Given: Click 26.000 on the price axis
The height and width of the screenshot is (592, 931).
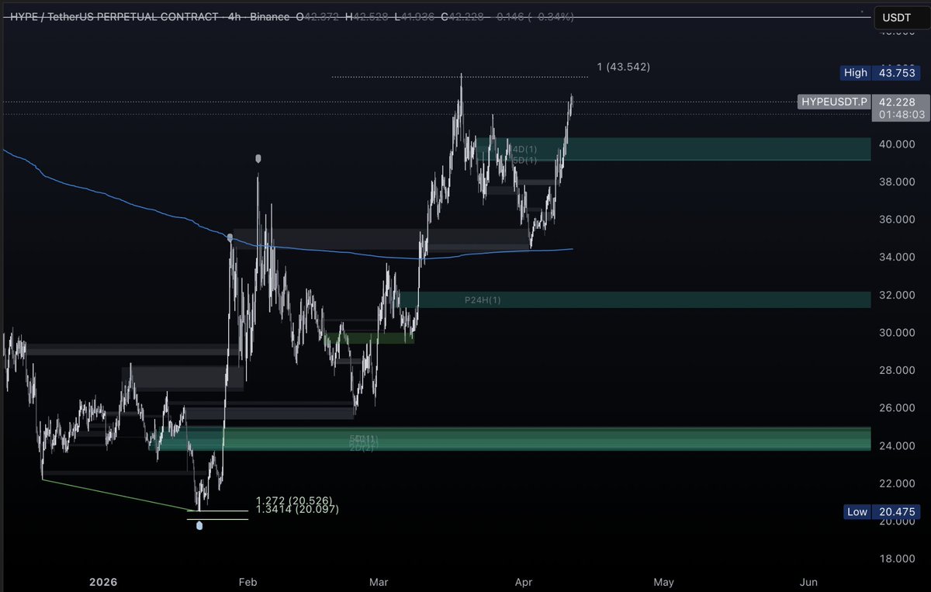Looking at the screenshot, I should pyautogui.click(x=896, y=408).
